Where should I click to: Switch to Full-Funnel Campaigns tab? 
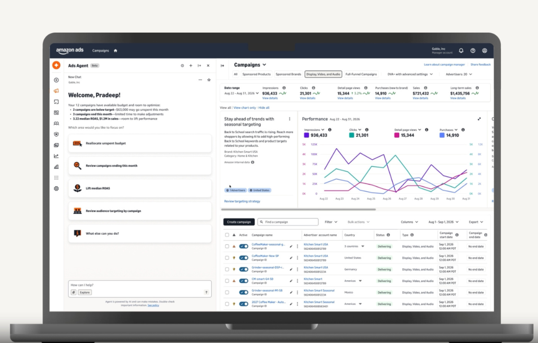click(361, 74)
